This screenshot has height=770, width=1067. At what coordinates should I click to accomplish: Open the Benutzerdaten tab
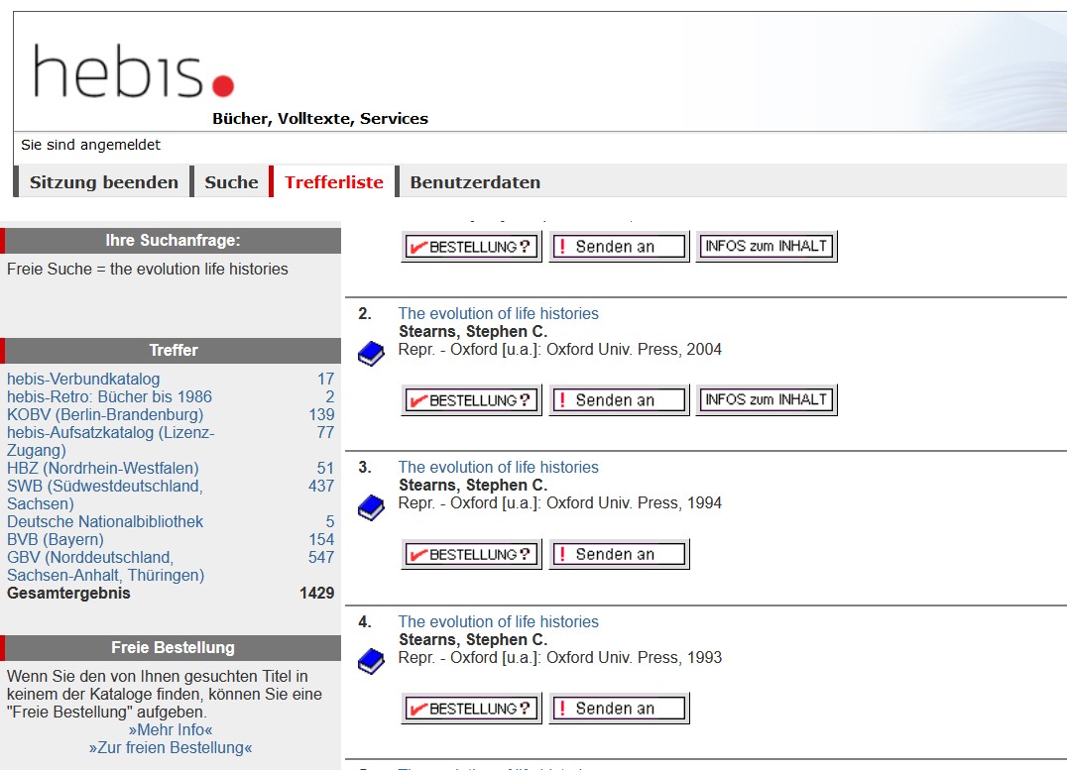point(475,182)
